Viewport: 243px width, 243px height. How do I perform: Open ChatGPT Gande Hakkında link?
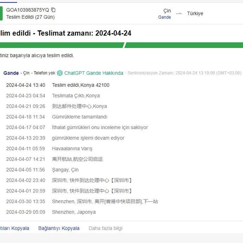pyautogui.click(x=94, y=73)
